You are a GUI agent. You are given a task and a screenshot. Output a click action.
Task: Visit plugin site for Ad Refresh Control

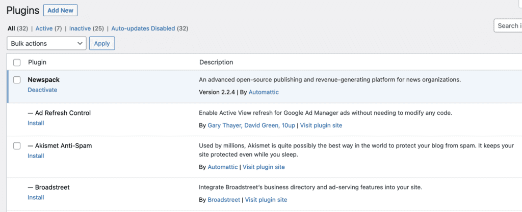point(321,126)
